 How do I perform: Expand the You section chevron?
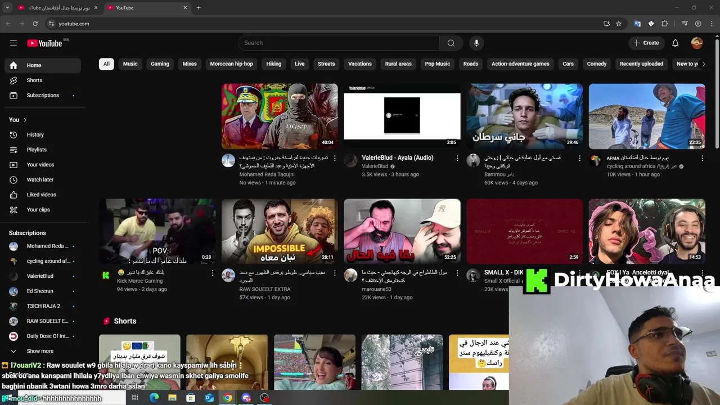[25, 120]
